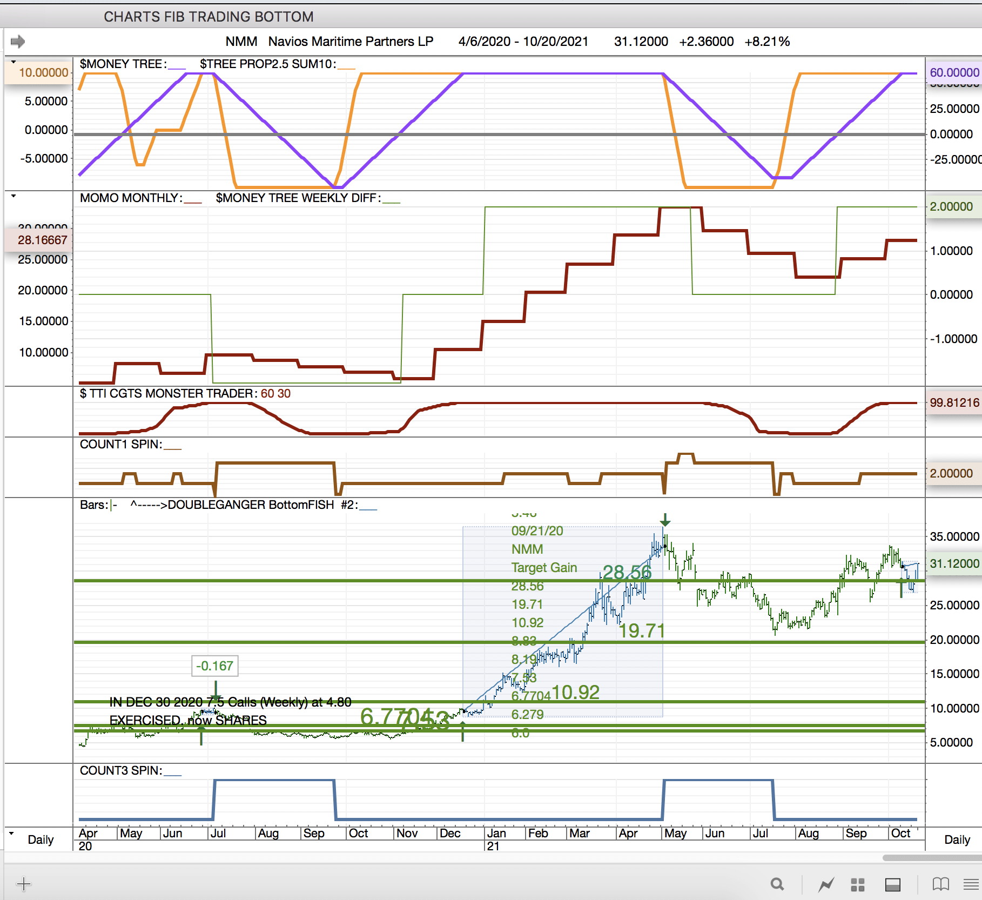Image resolution: width=982 pixels, height=900 pixels.
Task: Click the NMM ticker symbol in header
Action: pyautogui.click(x=241, y=42)
